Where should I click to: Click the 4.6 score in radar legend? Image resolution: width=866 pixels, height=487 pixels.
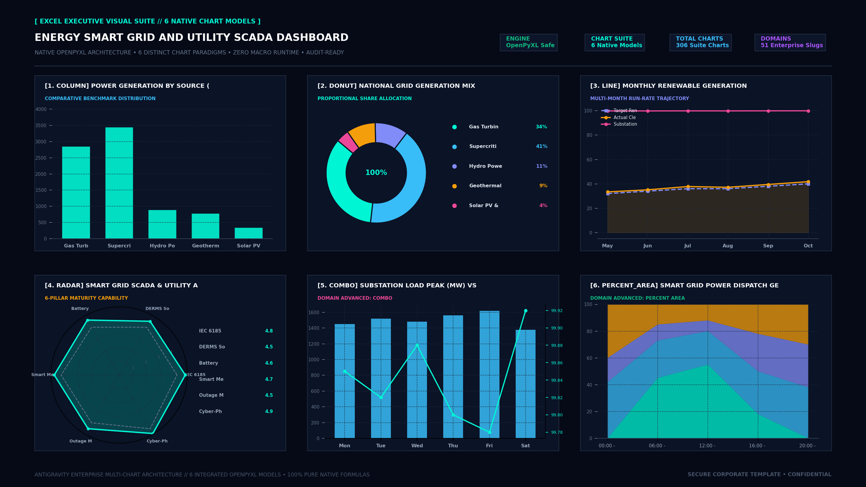(x=269, y=363)
